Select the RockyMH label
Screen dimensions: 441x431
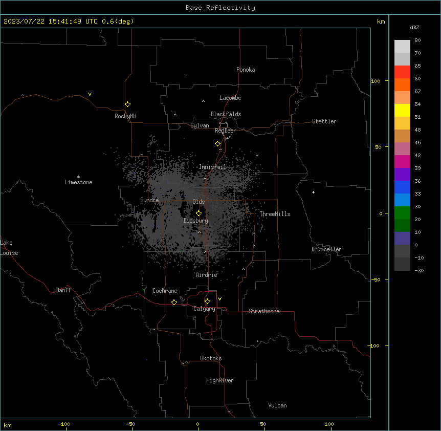point(125,116)
